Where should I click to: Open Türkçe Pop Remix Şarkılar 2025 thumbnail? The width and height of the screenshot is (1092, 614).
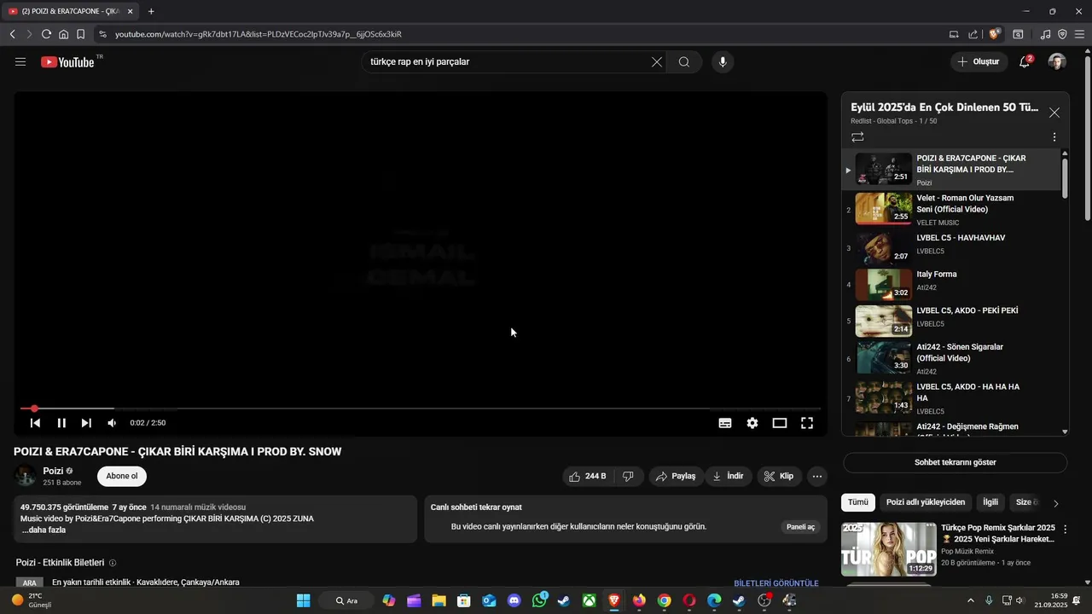click(x=889, y=549)
